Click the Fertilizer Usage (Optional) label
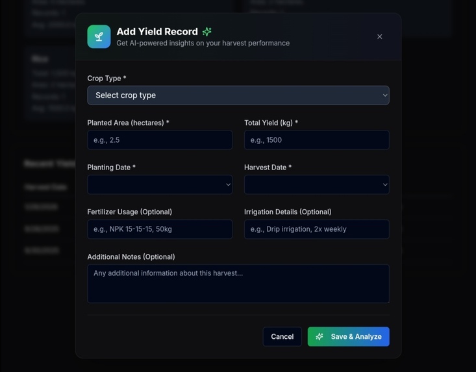The width and height of the screenshot is (476, 372). [x=130, y=212]
